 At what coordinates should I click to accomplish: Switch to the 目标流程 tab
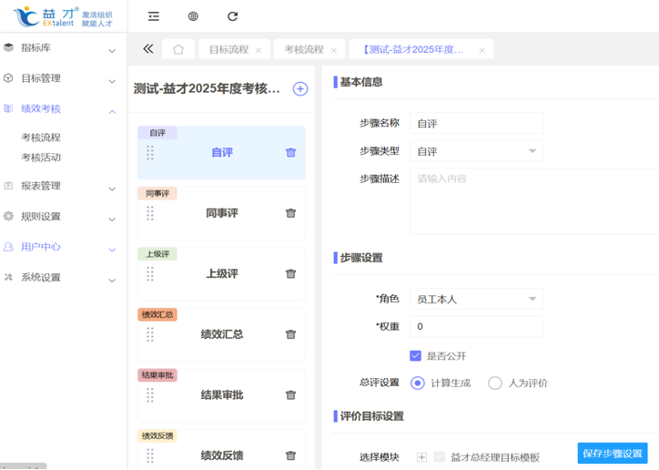[x=229, y=49]
